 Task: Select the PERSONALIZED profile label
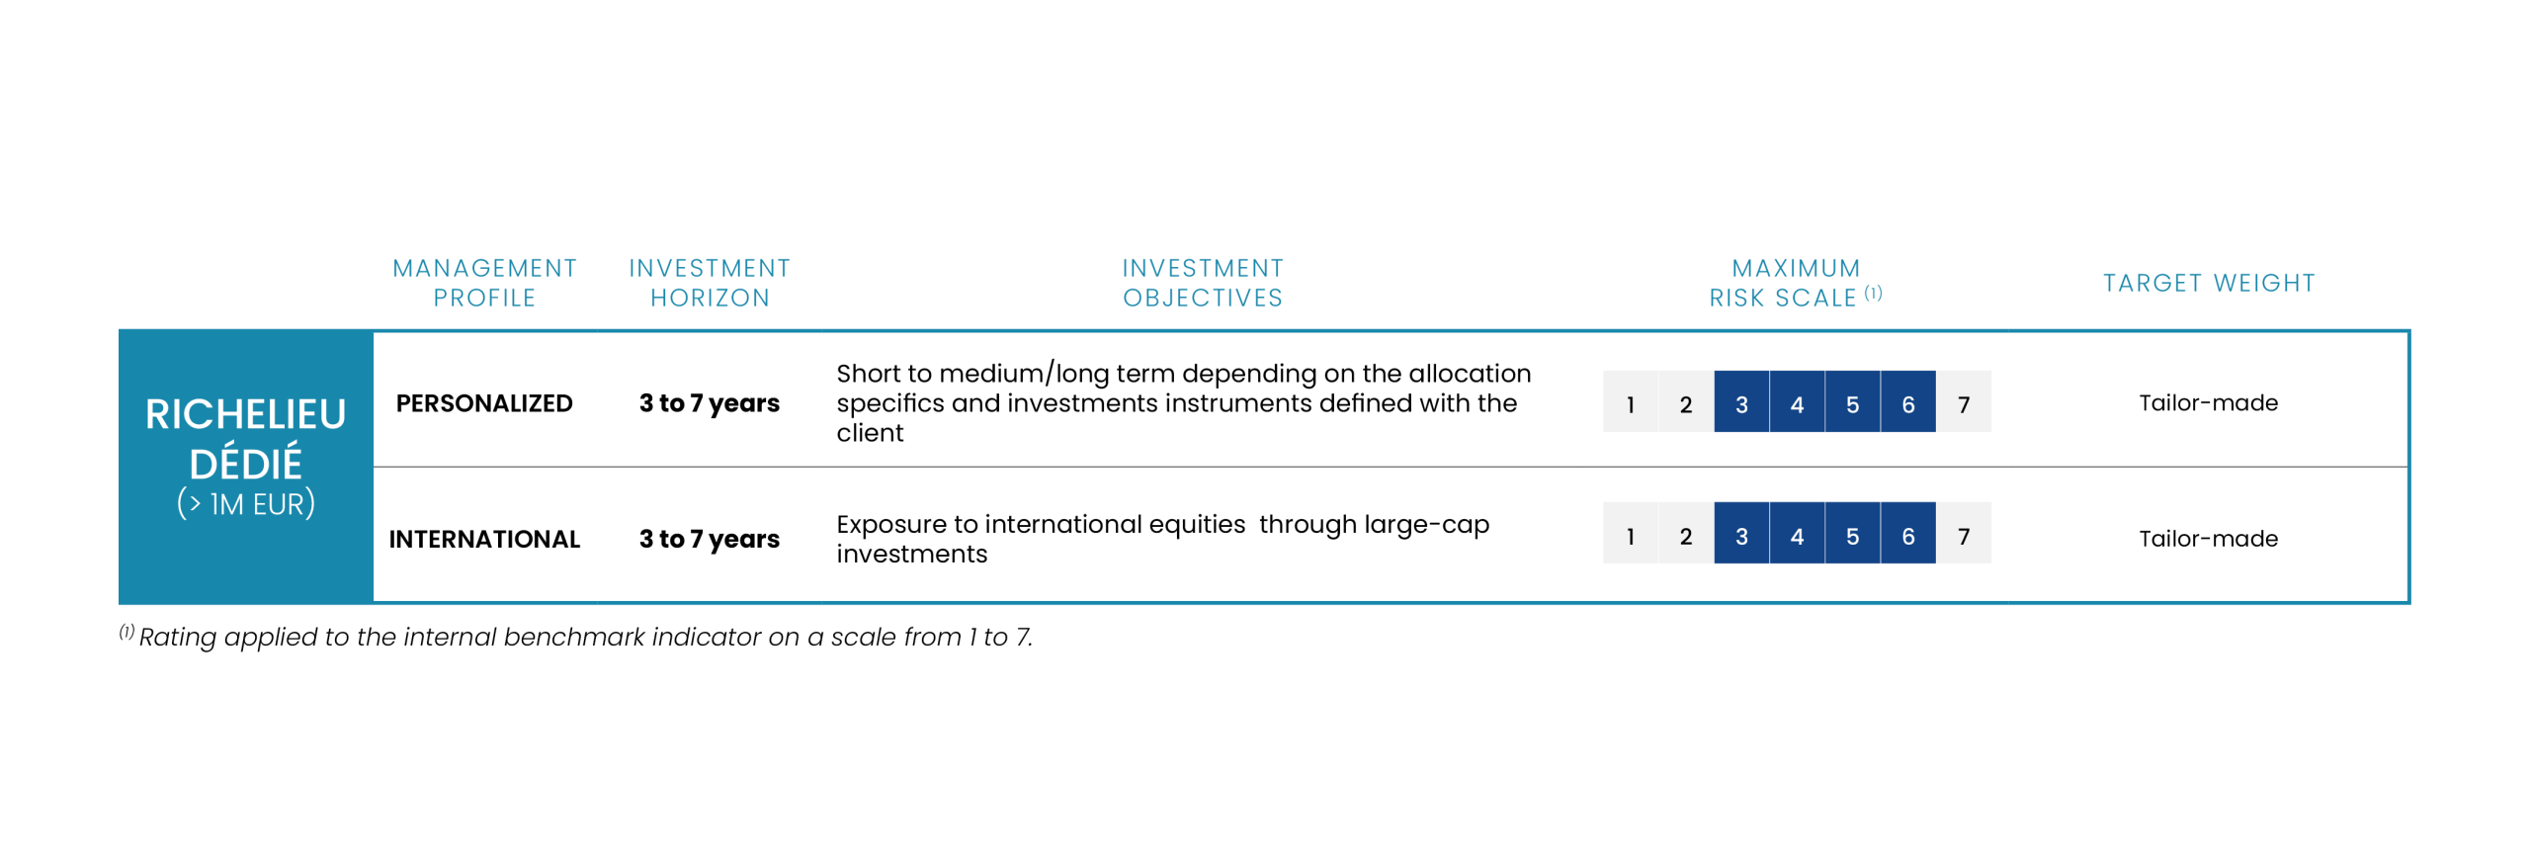(x=484, y=403)
